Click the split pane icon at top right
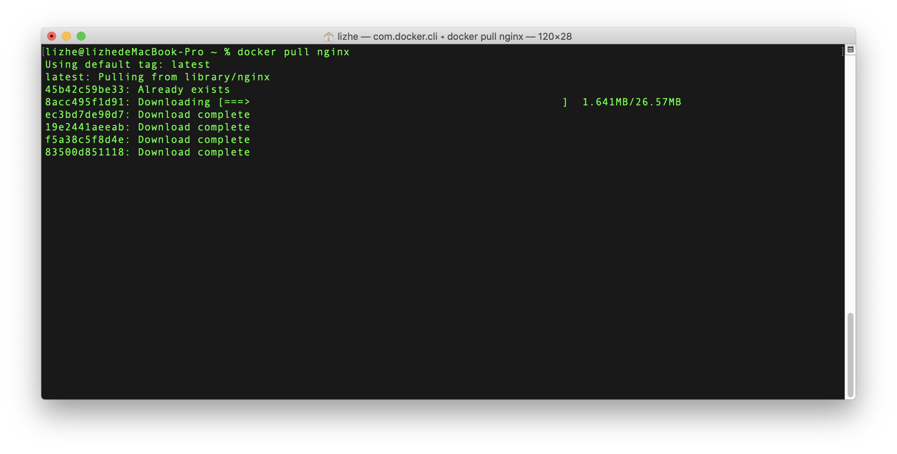 (x=850, y=49)
